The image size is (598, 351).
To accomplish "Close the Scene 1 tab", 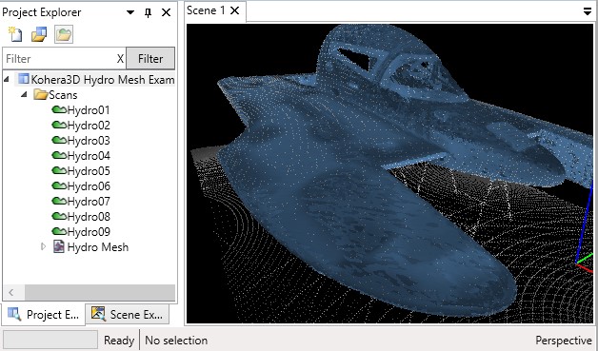I will coord(235,10).
